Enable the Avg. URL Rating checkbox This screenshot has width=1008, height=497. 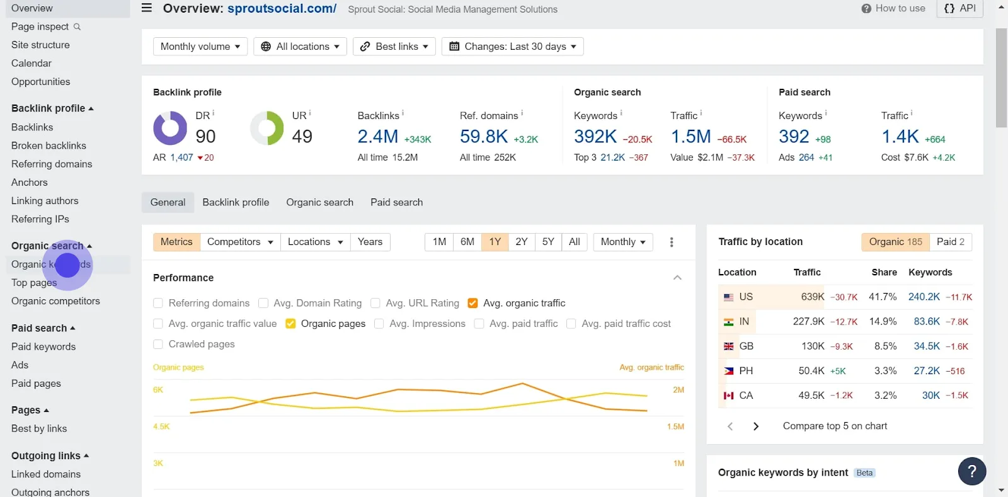point(375,303)
